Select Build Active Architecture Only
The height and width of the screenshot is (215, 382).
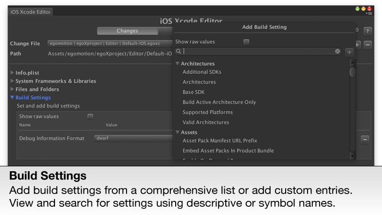click(x=219, y=102)
